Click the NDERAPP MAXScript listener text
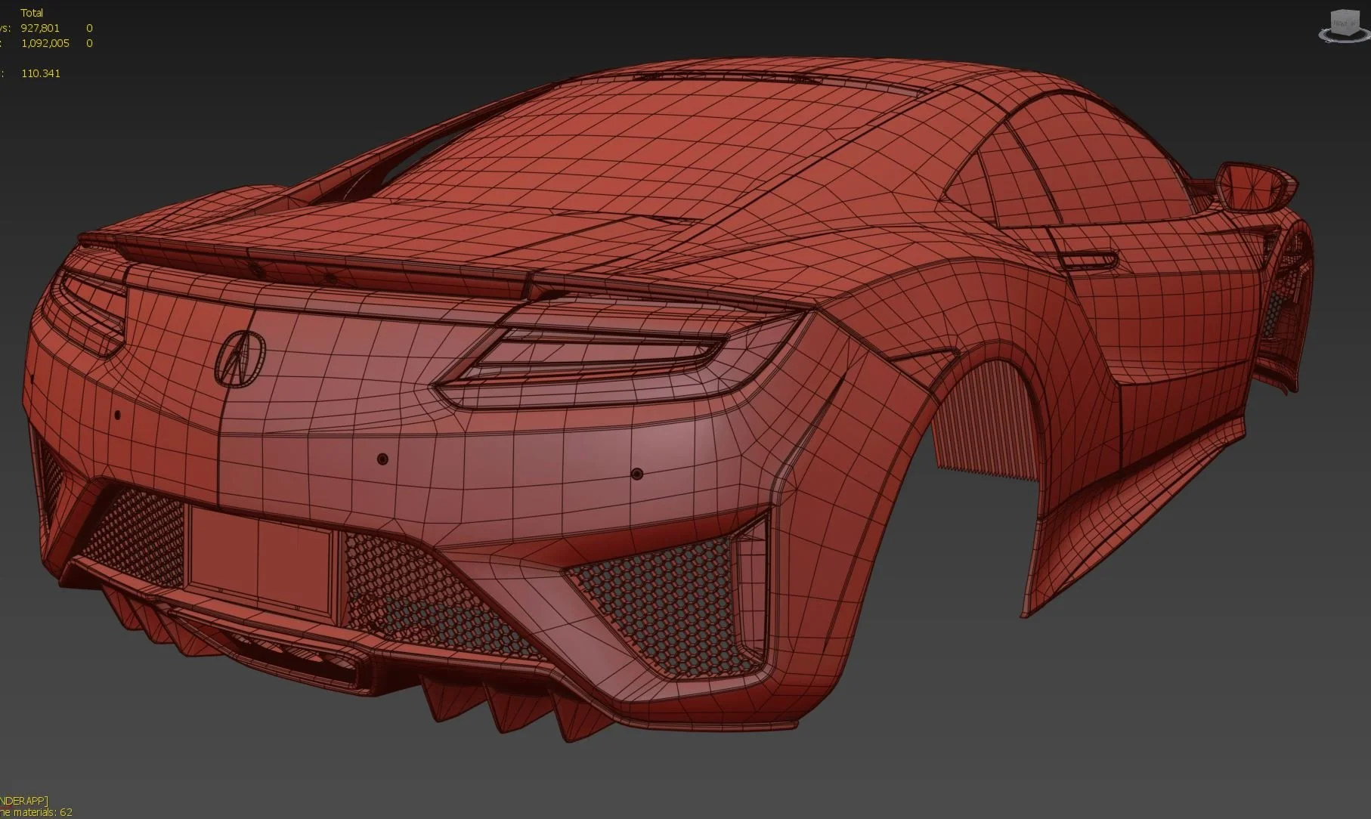 tap(24, 800)
